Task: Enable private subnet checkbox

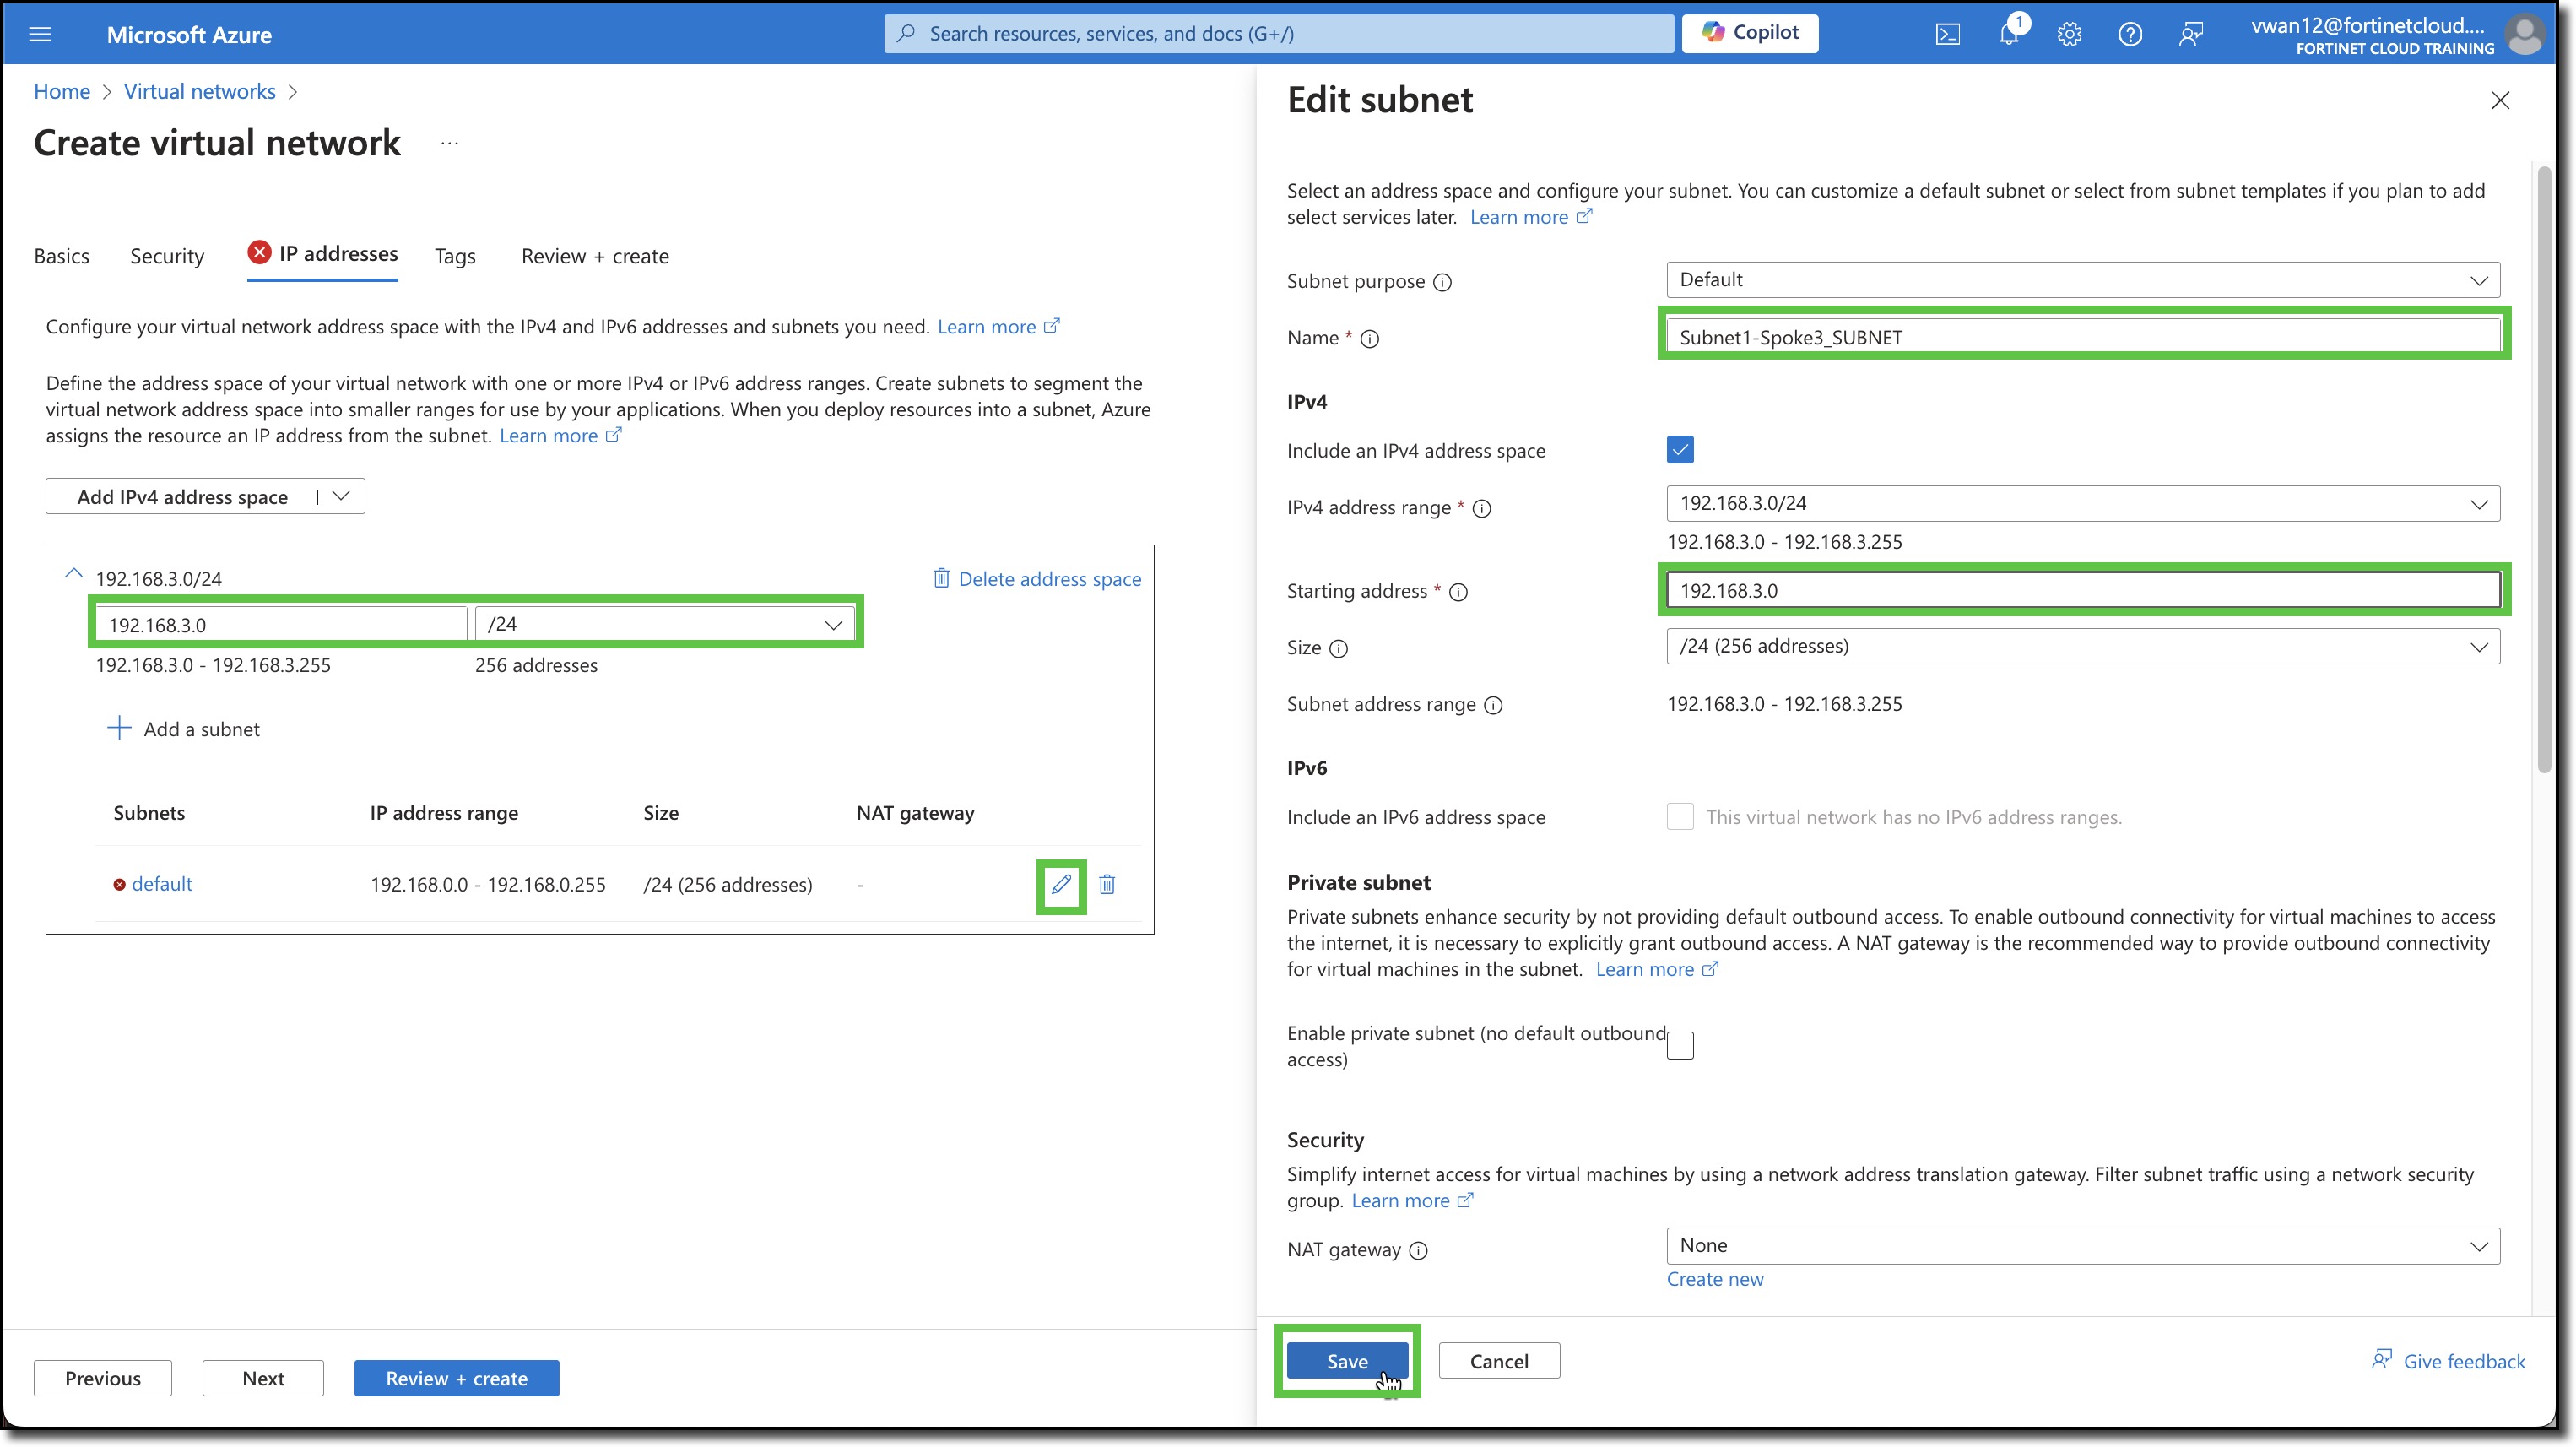Action: coord(1680,1045)
